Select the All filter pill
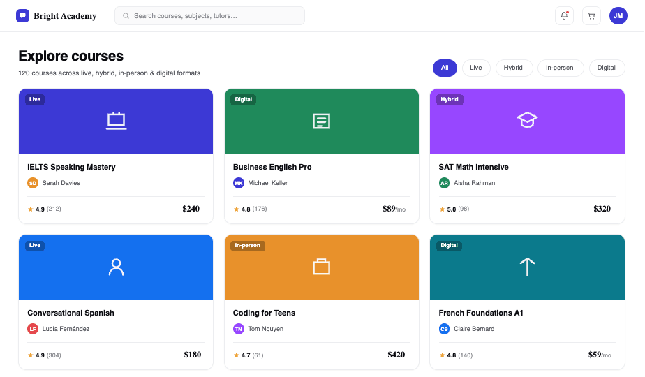 445,68
